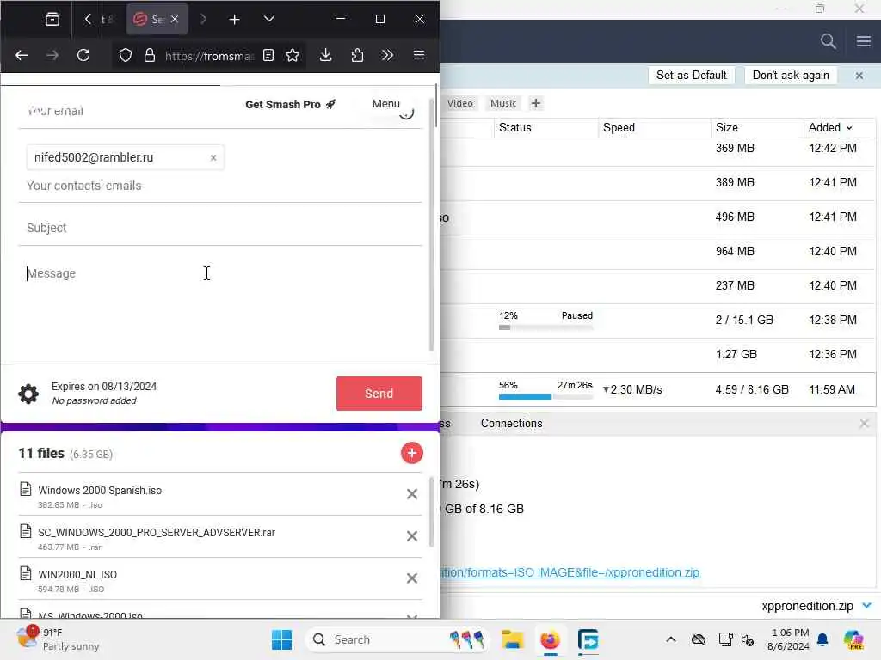Open transfer settings gear icon
Image resolution: width=881 pixels, height=660 pixels.
(x=28, y=394)
